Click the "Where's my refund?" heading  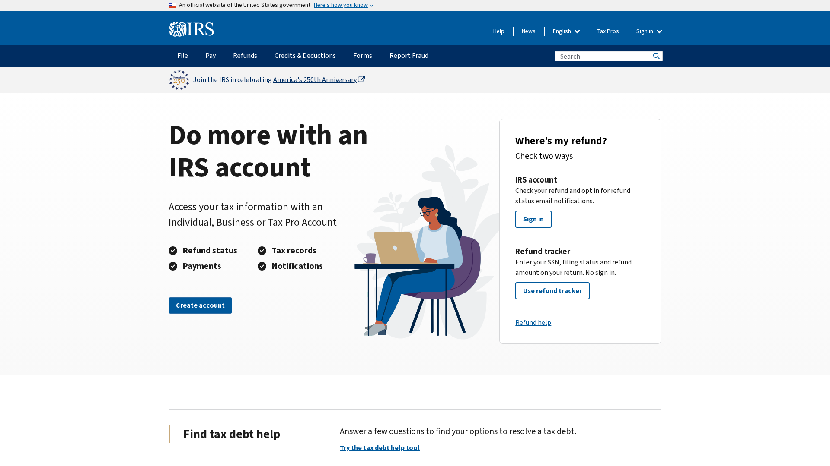pos(561,141)
